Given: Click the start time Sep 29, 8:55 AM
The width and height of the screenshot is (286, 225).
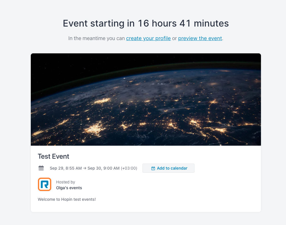Looking at the screenshot, I should 66,168.
